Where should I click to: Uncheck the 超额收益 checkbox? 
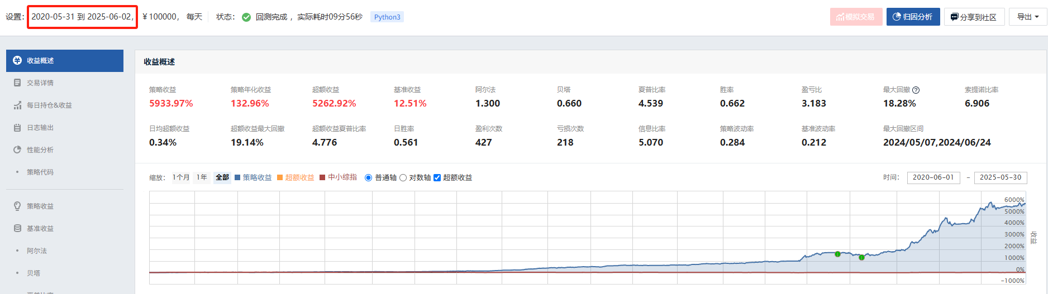[437, 178]
